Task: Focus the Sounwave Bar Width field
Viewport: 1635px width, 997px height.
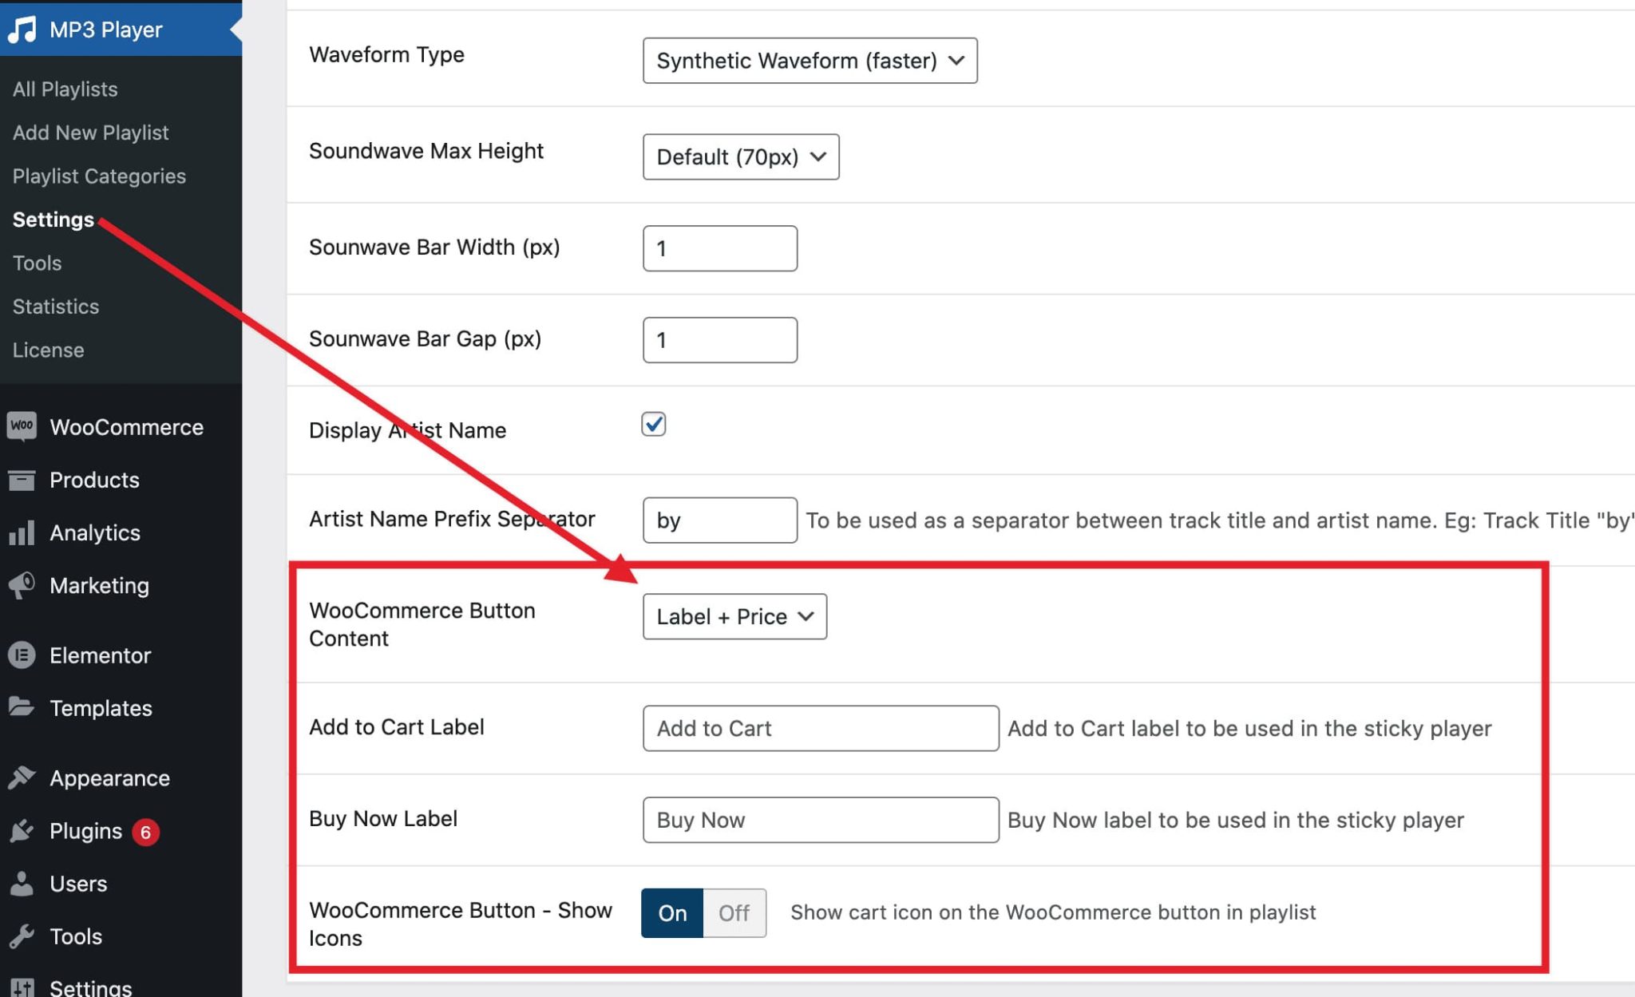Action: point(720,248)
